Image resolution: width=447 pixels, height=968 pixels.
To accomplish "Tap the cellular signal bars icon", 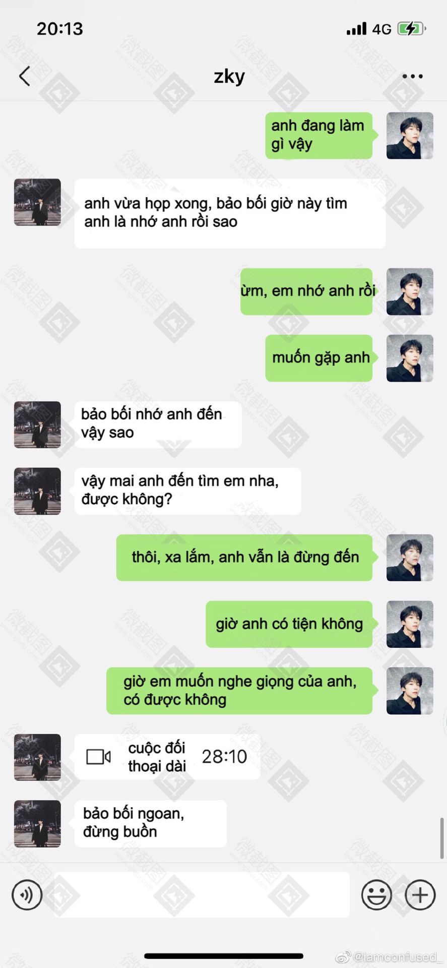I will coord(356,29).
